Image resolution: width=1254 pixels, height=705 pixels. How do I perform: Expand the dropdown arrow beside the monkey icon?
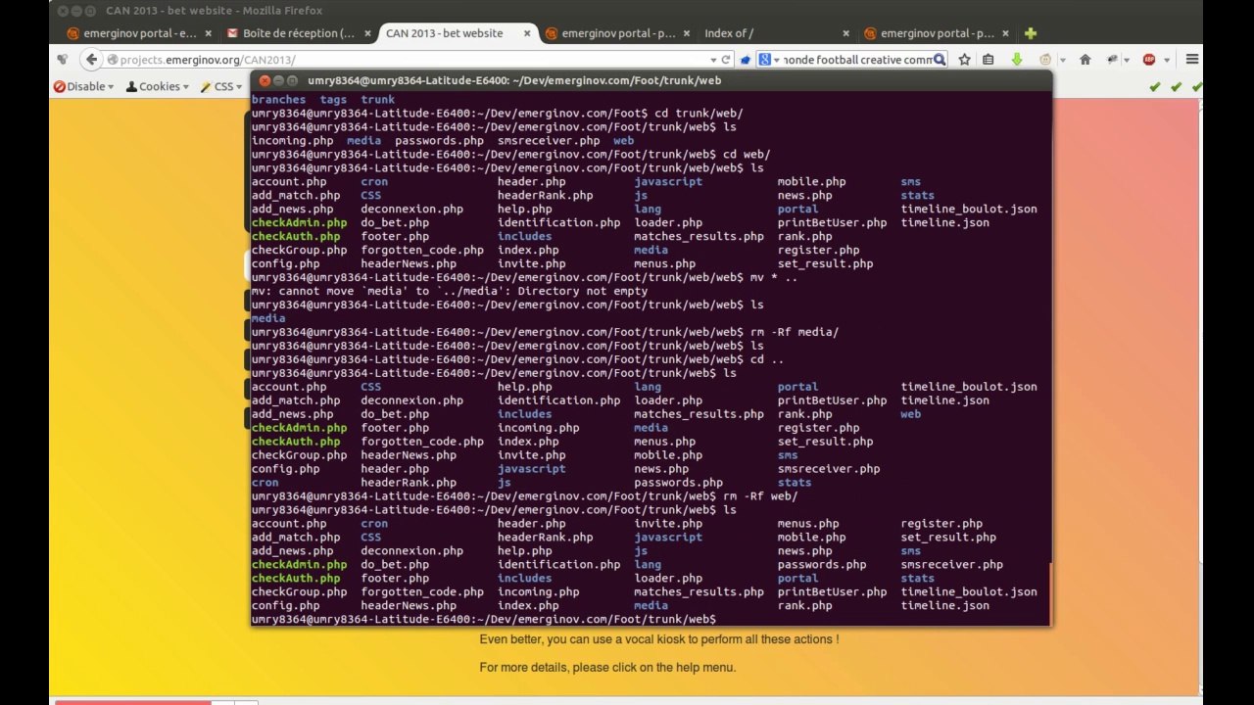click(1062, 60)
